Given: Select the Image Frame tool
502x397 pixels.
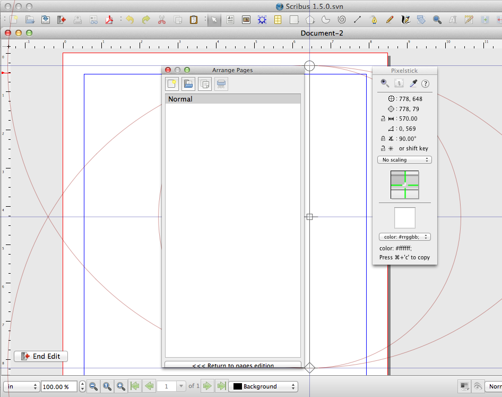Looking at the screenshot, I should [246, 20].
